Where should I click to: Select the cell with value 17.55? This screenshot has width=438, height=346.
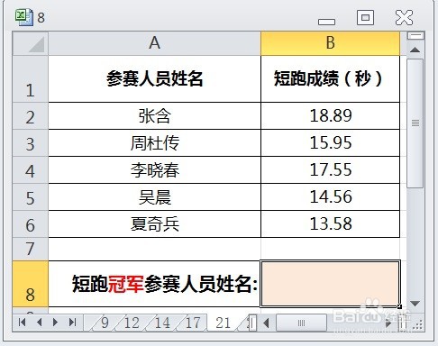point(331,170)
